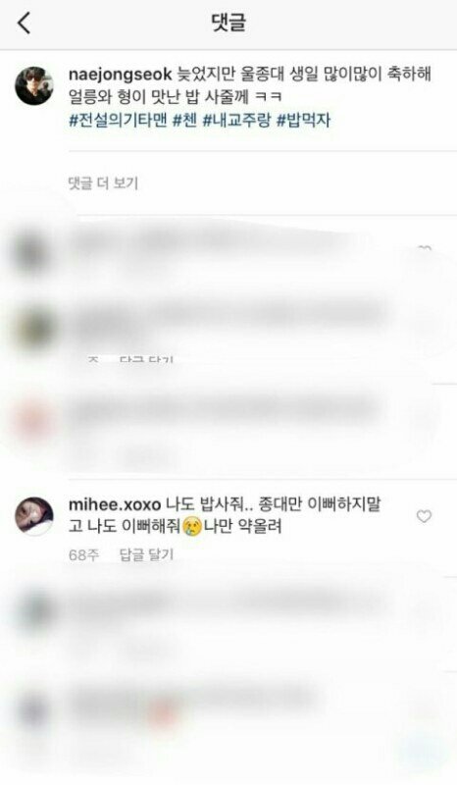Open the naejongseok username link
This screenshot has width=457, height=785.
(x=120, y=75)
